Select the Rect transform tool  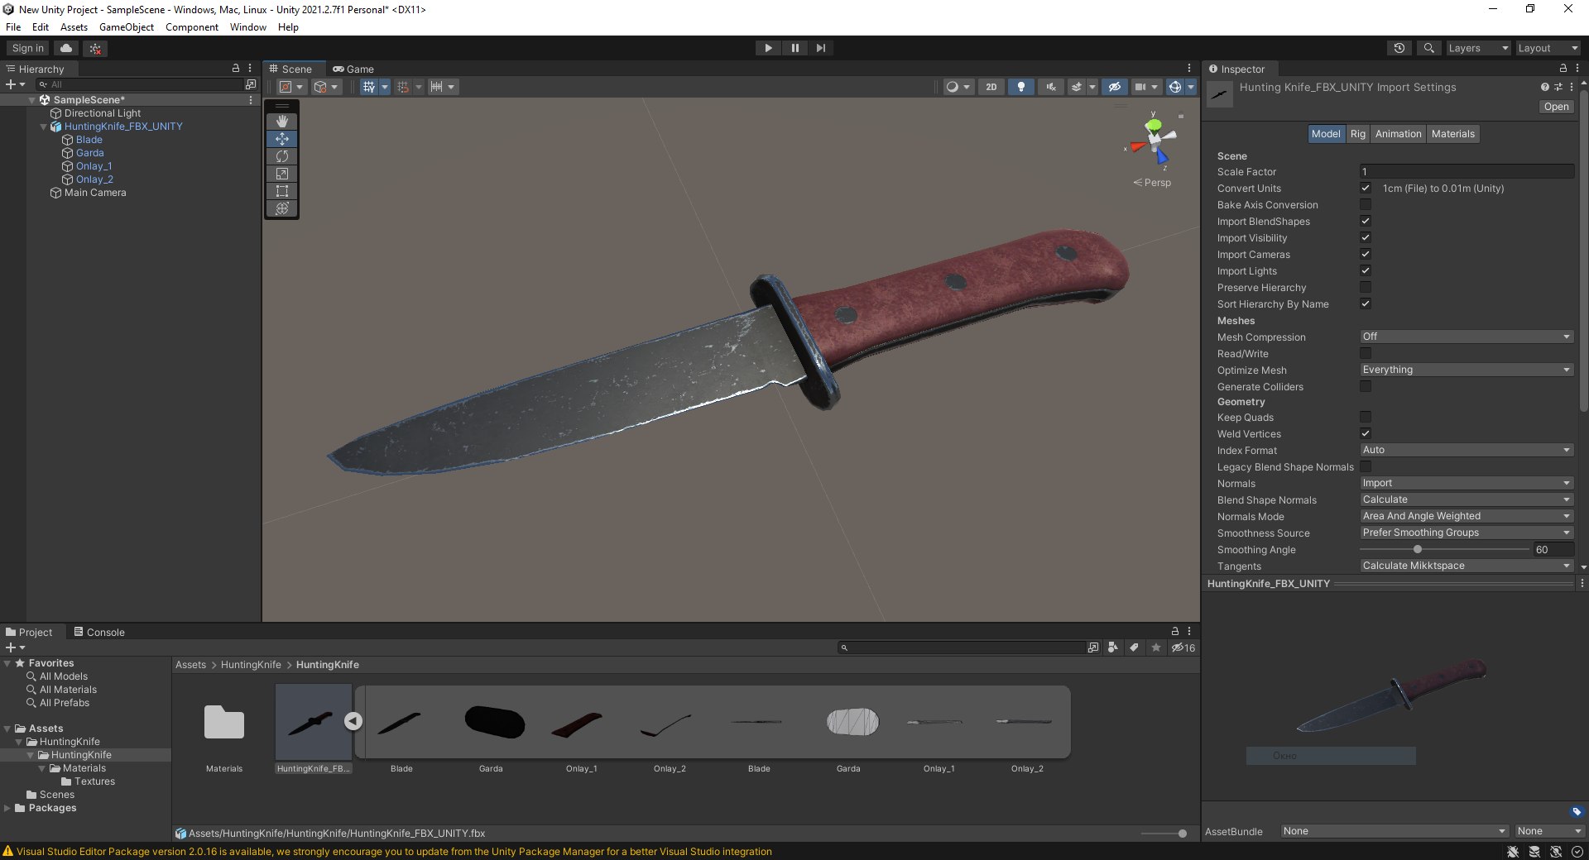coord(282,191)
